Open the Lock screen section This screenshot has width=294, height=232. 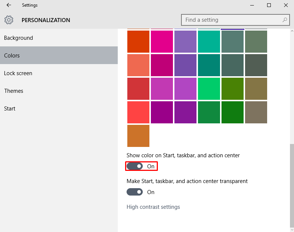click(59, 73)
